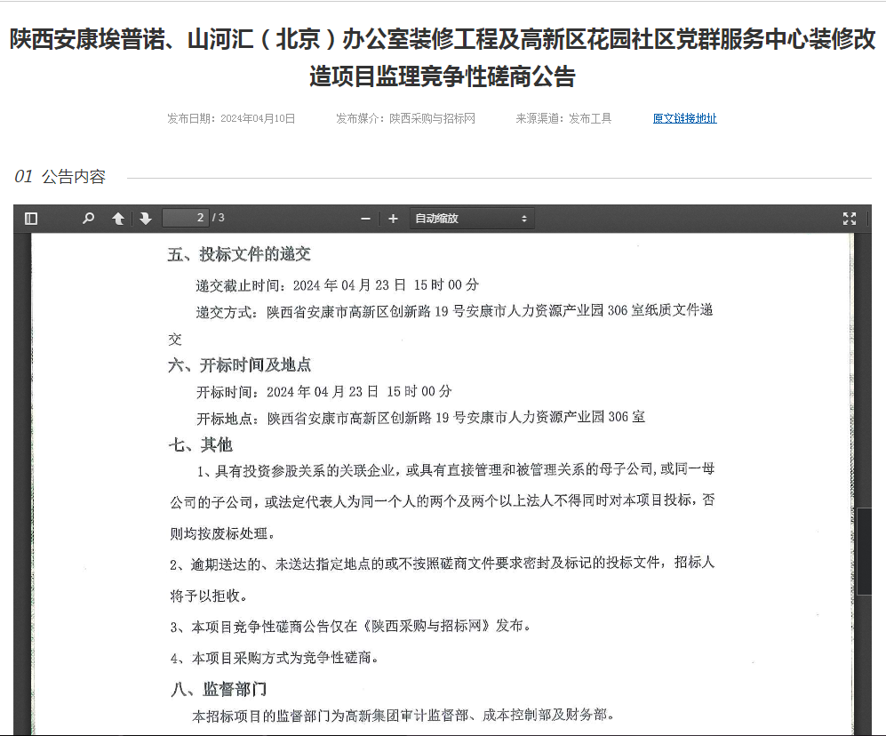Click the heading 七、其他
Image resolution: width=886 pixels, height=736 pixels.
click(201, 444)
